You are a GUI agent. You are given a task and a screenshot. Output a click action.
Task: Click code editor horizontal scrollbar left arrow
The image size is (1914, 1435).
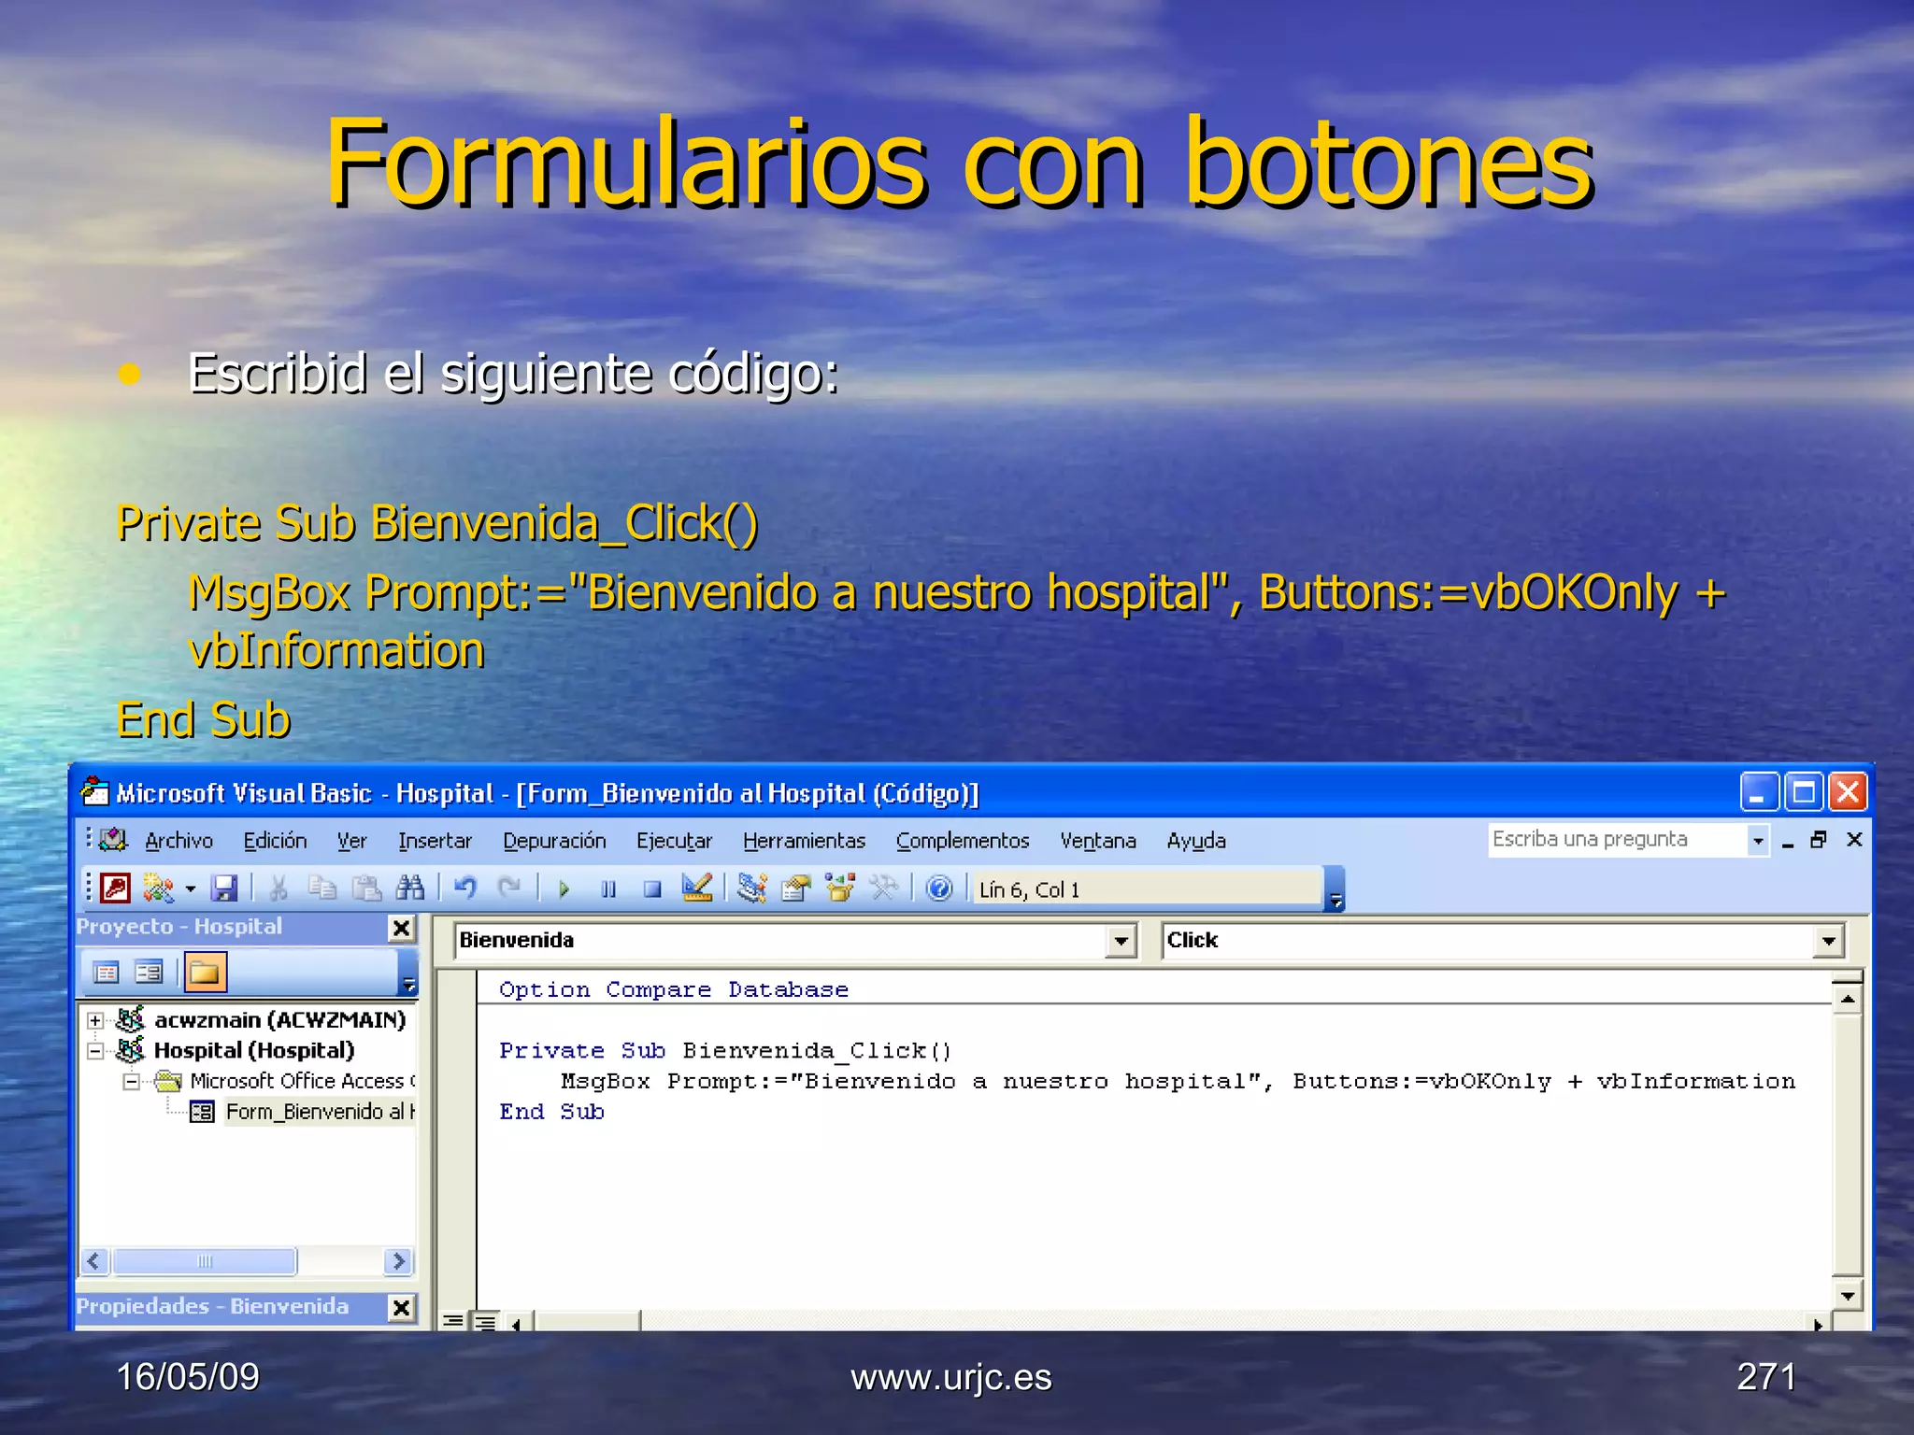pos(517,1323)
